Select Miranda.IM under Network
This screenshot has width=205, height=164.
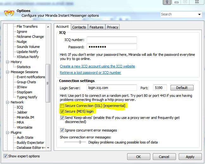[x=25, y=117]
